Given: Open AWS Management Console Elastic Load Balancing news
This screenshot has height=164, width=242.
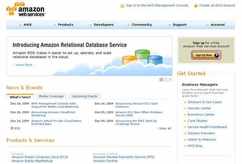Looking at the screenshot, I should pyautogui.click(x=55, y=105).
